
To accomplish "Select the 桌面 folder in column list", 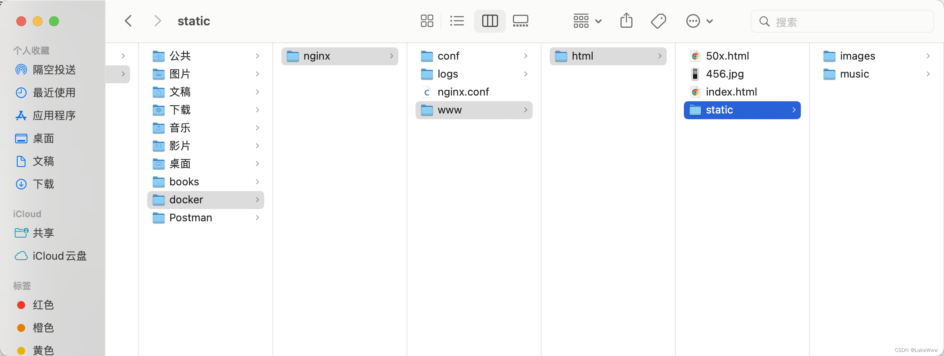I will point(206,164).
